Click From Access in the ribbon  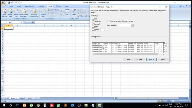pyautogui.click(x=4, y=13)
